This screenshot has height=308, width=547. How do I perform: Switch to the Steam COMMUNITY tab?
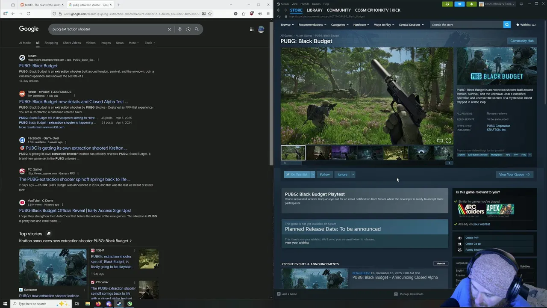click(338, 10)
